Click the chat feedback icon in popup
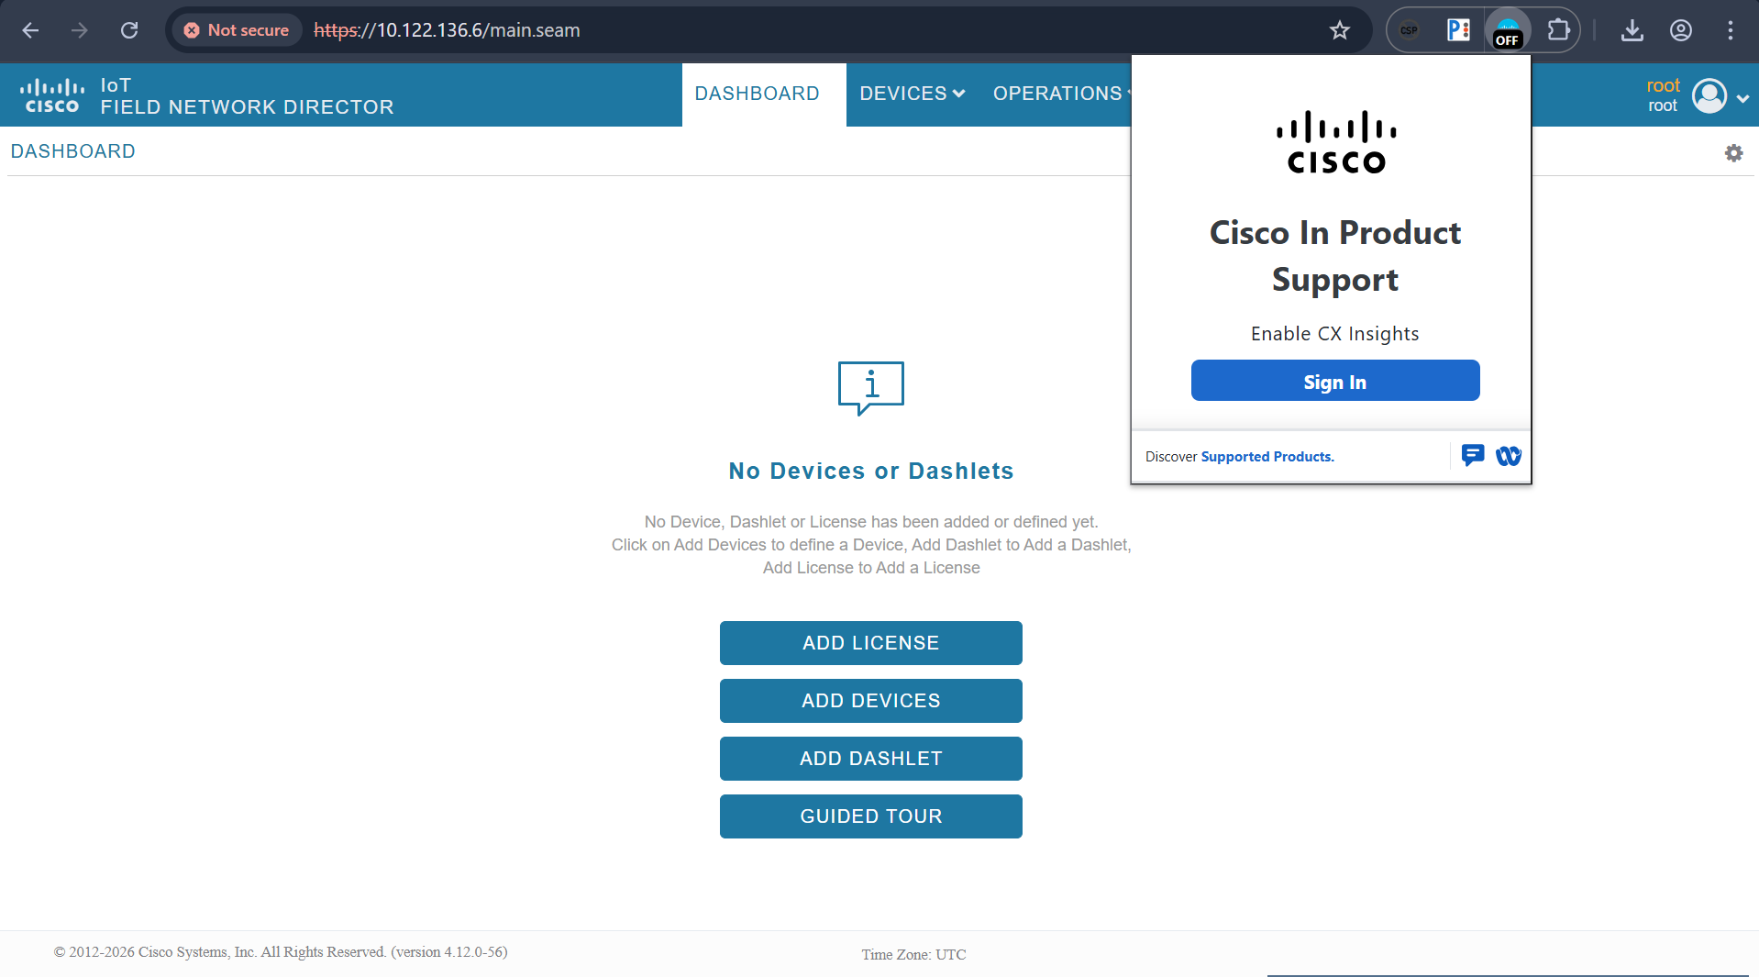This screenshot has width=1759, height=977. (x=1473, y=455)
